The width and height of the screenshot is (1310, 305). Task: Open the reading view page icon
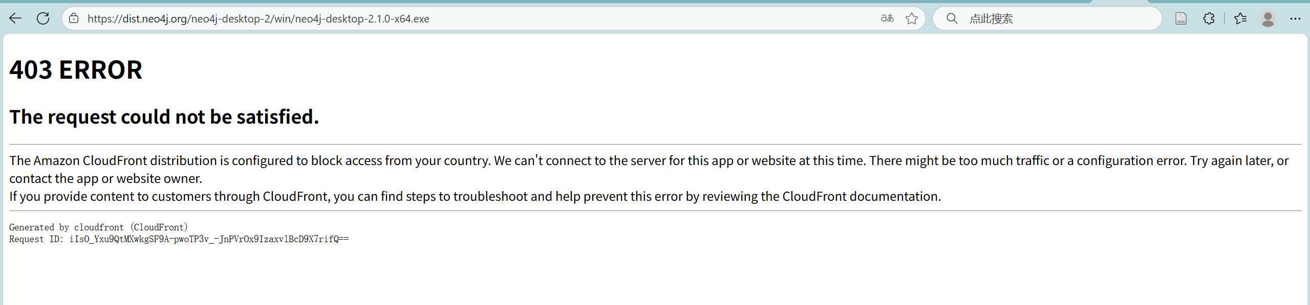(x=1181, y=18)
